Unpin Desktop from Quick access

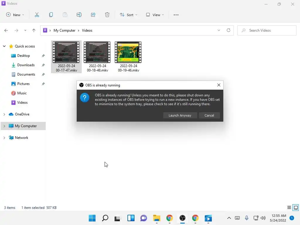(43, 56)
